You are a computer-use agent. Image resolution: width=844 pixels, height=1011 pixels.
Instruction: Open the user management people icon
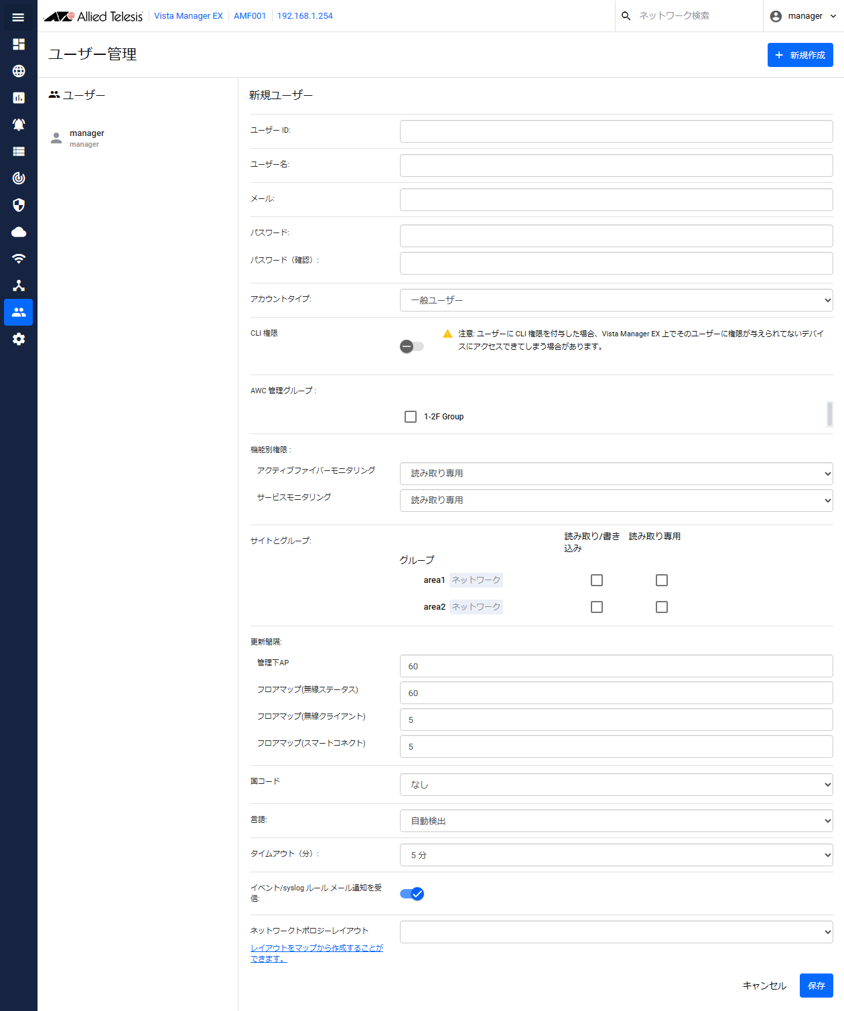[x=19, y=312]
